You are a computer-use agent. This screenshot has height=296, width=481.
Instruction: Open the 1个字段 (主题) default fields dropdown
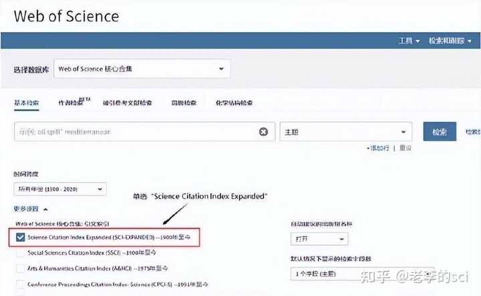pyautogui.click(x=362, y=273)
